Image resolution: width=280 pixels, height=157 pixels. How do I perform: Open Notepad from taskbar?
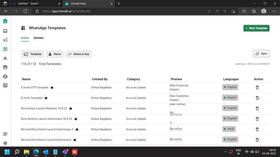[x=55, y=152]
